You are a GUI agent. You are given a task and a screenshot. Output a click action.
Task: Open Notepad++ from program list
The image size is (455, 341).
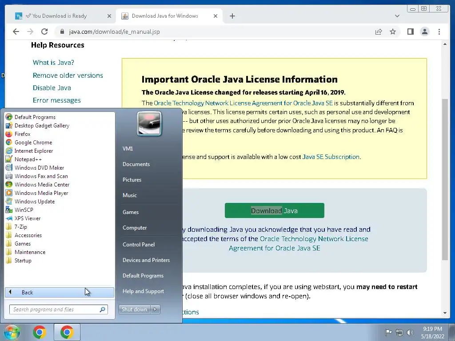coord(28,159)
